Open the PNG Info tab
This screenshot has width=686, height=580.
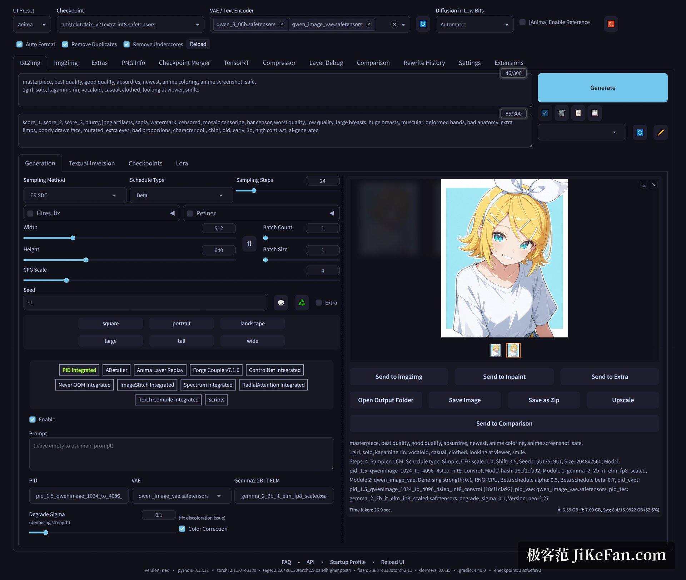click(133, 63)
